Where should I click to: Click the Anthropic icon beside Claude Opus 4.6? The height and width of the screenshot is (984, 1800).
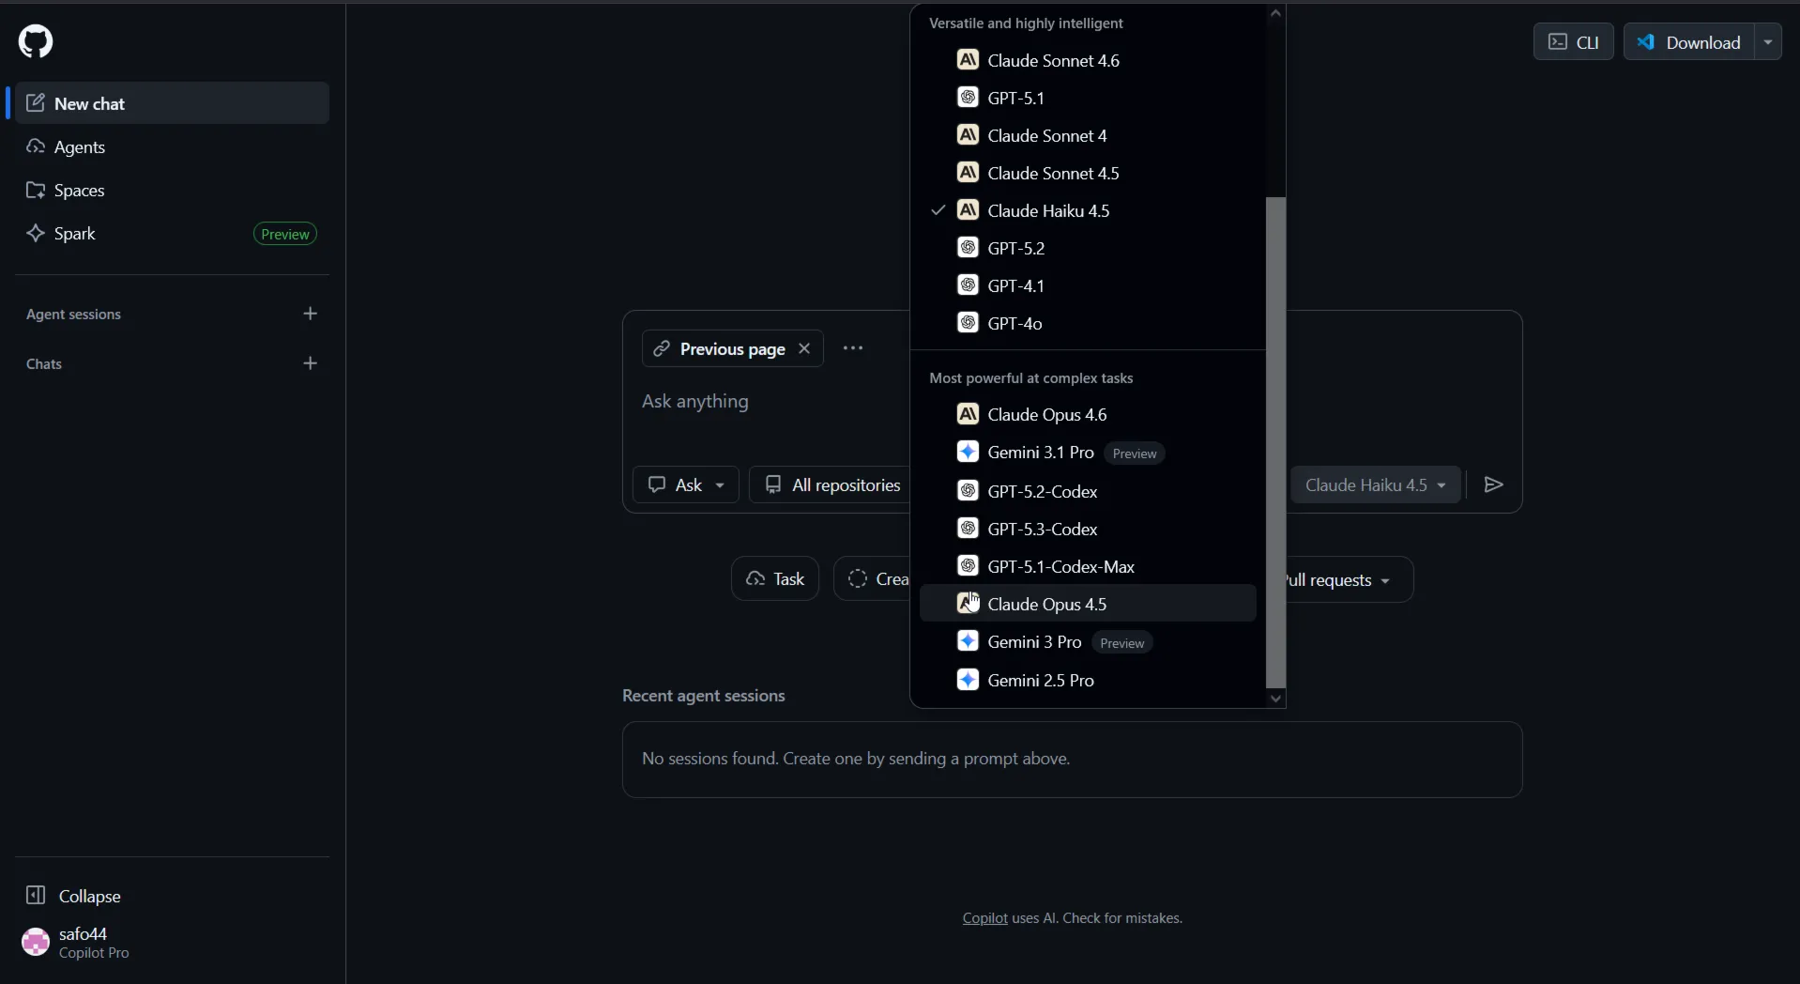coord(968,414)
